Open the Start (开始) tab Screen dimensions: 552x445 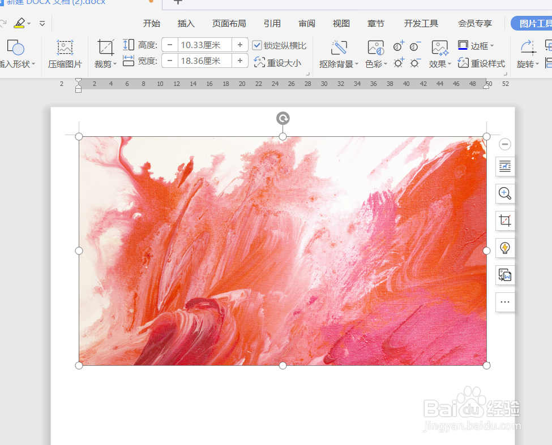(x=152, y=24)
